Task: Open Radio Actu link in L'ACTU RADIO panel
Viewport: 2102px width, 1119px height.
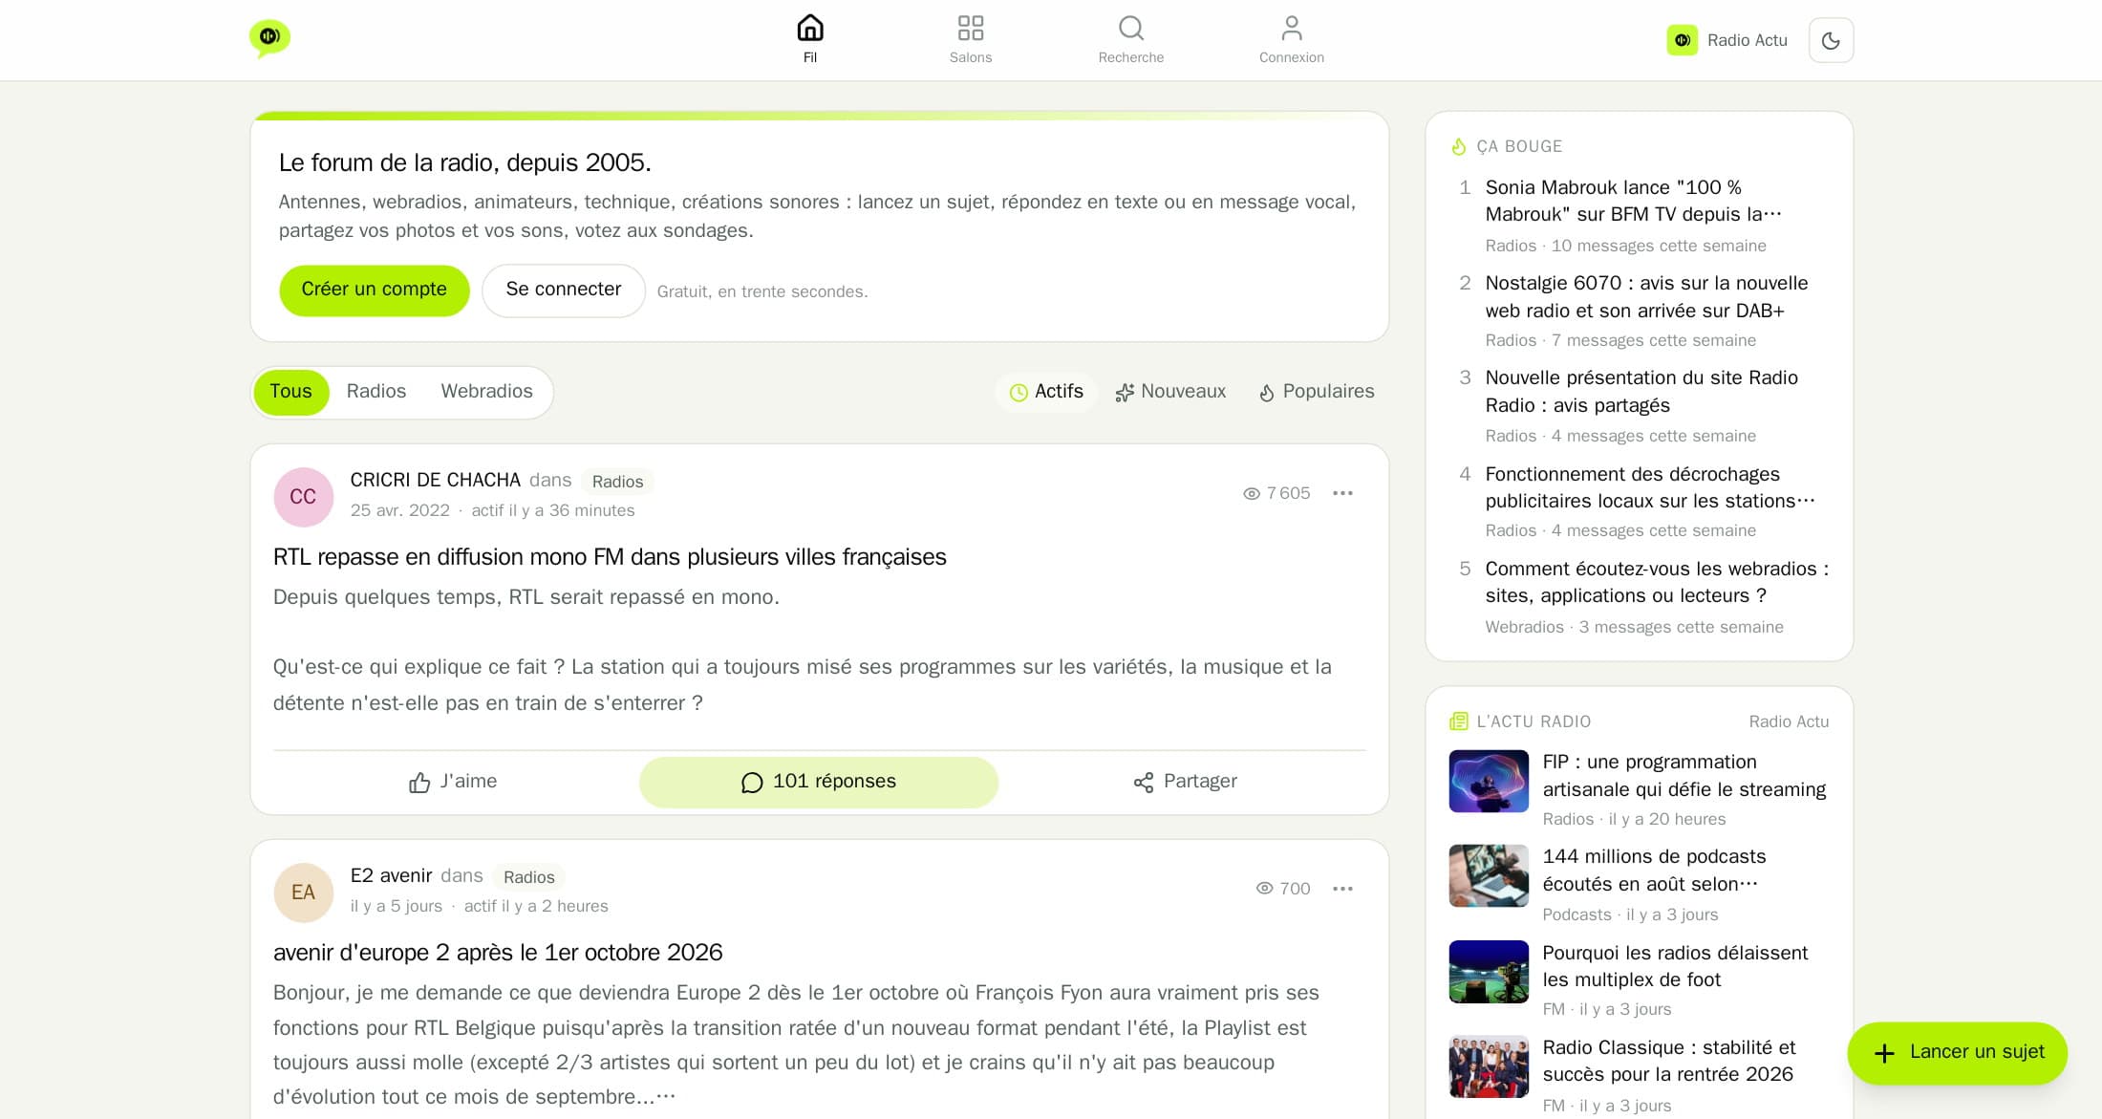Action: (1789, 721)
